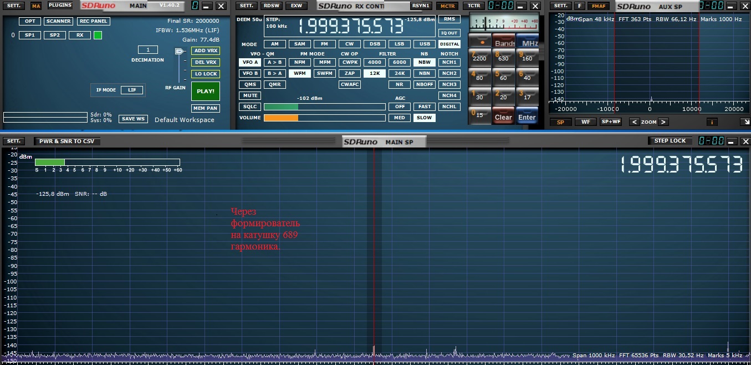The image size is (751, 365).
Task: Toggle the FMAF button in AUX SP
Action: click(x=599, y=6)
